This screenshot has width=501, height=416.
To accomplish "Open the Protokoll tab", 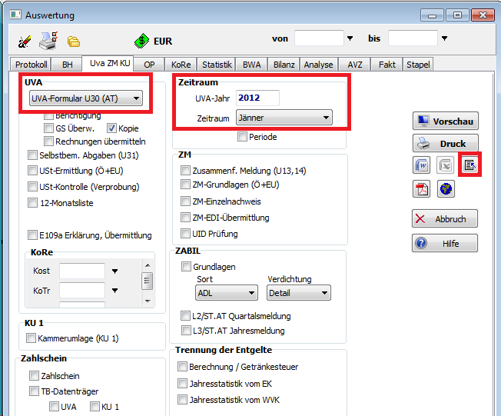I will 32,65.
